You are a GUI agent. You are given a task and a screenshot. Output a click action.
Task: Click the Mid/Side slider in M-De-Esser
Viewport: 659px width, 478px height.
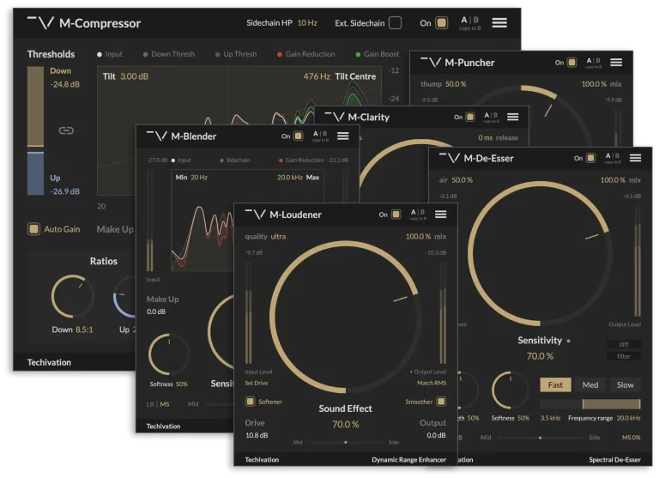click(540, 438)
